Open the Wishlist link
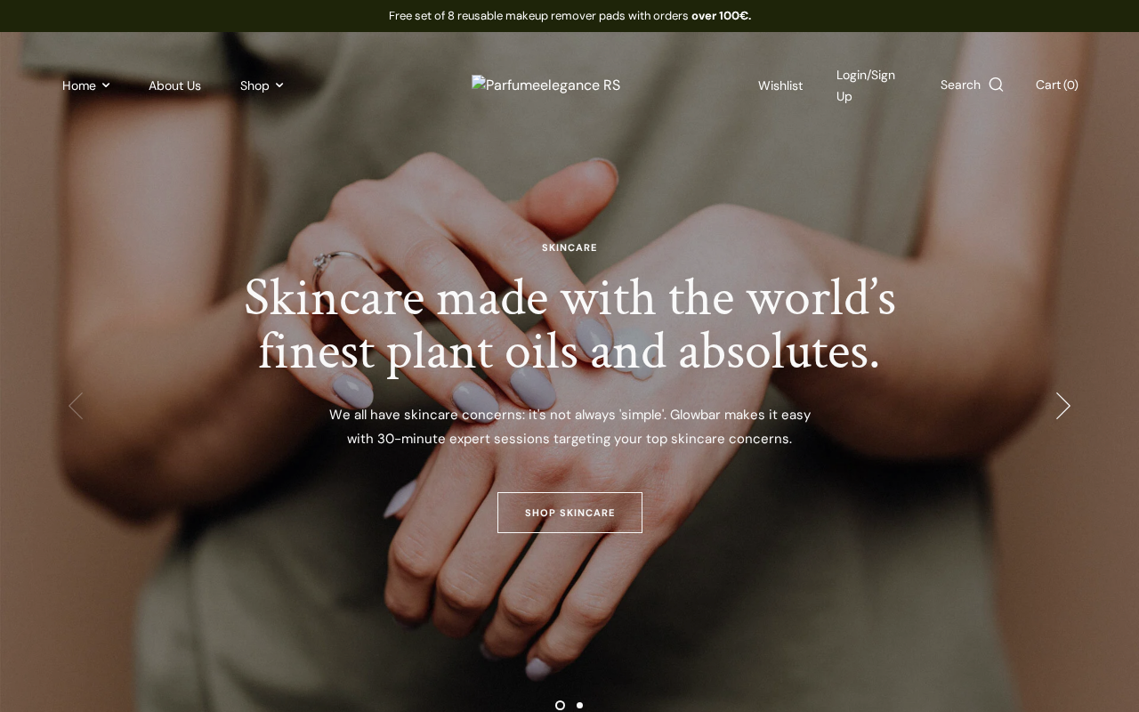This screenshot has width=1139, height=712. pyautogui.click(x=780, y=85)
